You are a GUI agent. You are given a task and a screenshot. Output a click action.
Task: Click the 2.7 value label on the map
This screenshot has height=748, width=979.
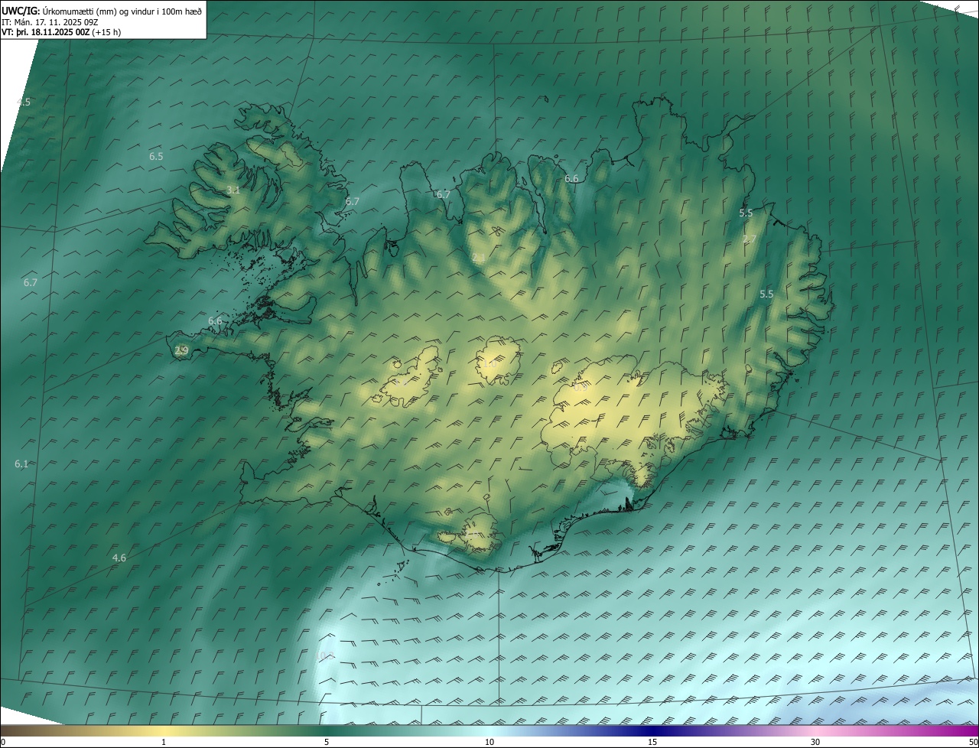[750, 239]
